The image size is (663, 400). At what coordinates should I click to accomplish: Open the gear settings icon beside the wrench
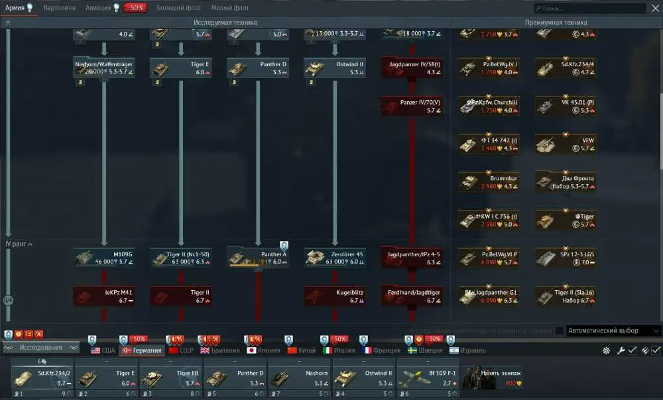point(606,350)
